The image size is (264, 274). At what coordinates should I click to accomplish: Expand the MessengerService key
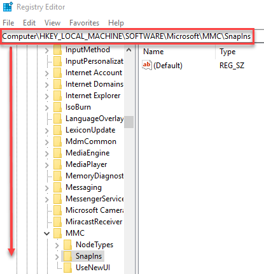click(47, 199)
